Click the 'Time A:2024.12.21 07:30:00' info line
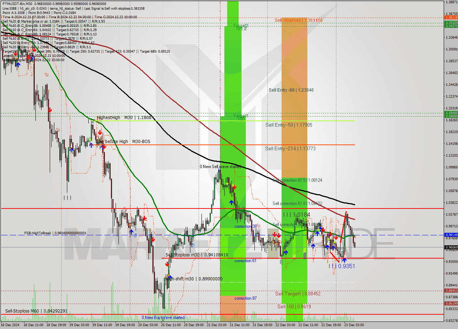 coord(70,17)
